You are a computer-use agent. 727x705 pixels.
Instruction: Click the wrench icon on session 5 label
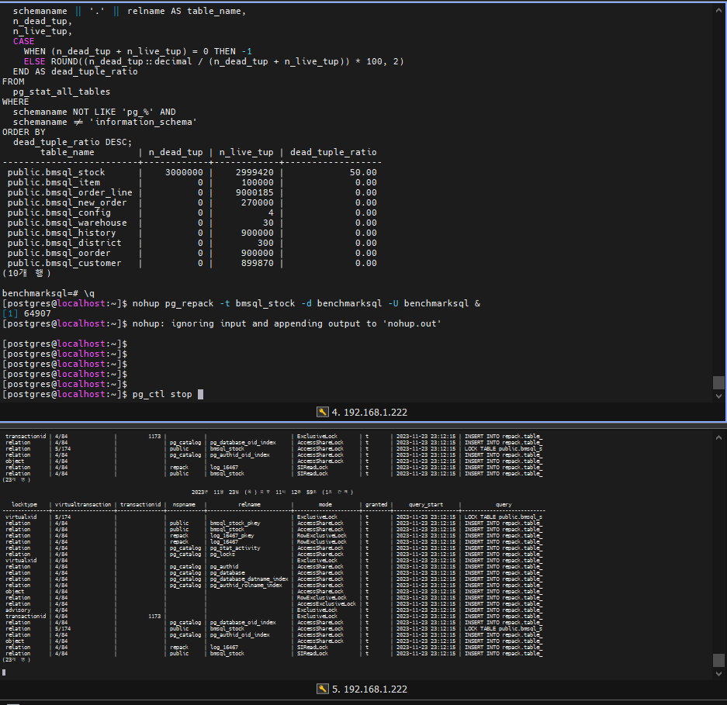323,689
